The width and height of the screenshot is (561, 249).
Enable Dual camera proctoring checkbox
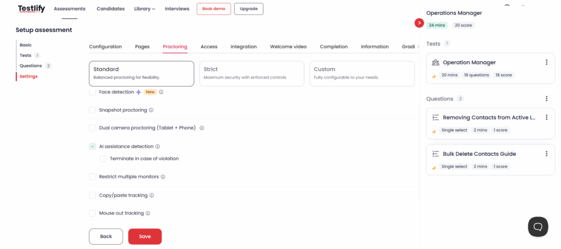click(x=92, y=128)
